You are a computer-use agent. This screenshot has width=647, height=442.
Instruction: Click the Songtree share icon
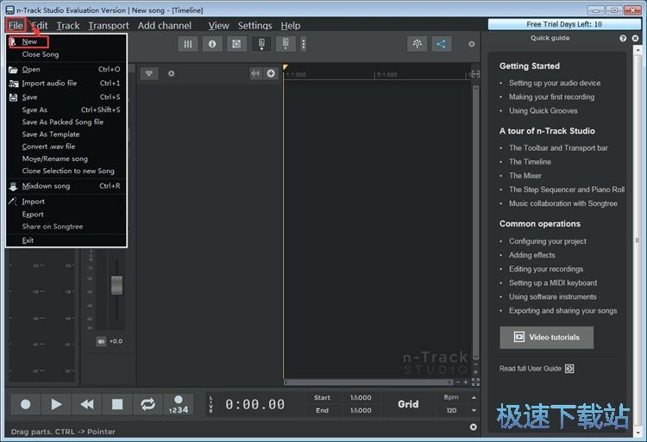pos(442,44)
